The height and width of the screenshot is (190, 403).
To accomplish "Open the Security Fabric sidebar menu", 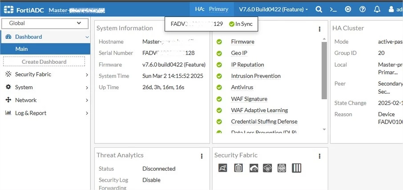I will tap(45, 74).
